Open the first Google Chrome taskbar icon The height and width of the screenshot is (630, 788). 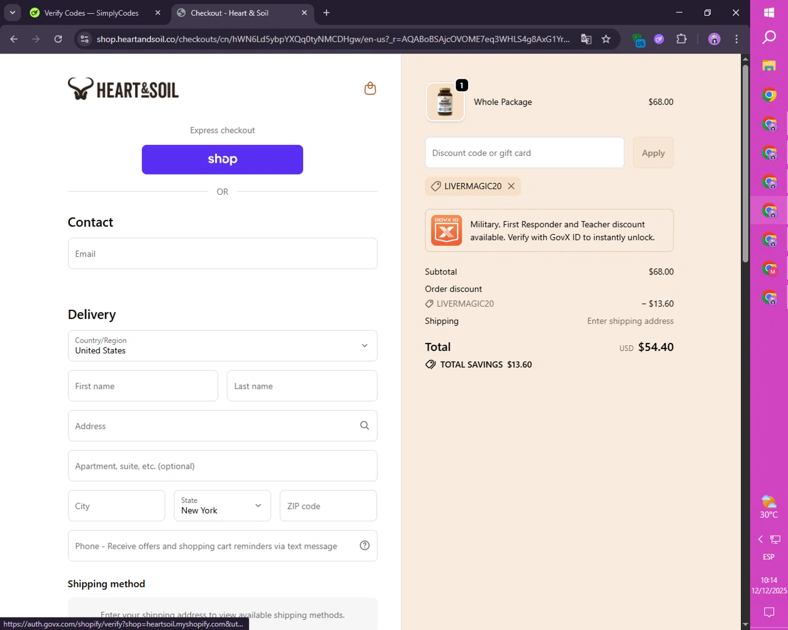(x=769, y=95)
